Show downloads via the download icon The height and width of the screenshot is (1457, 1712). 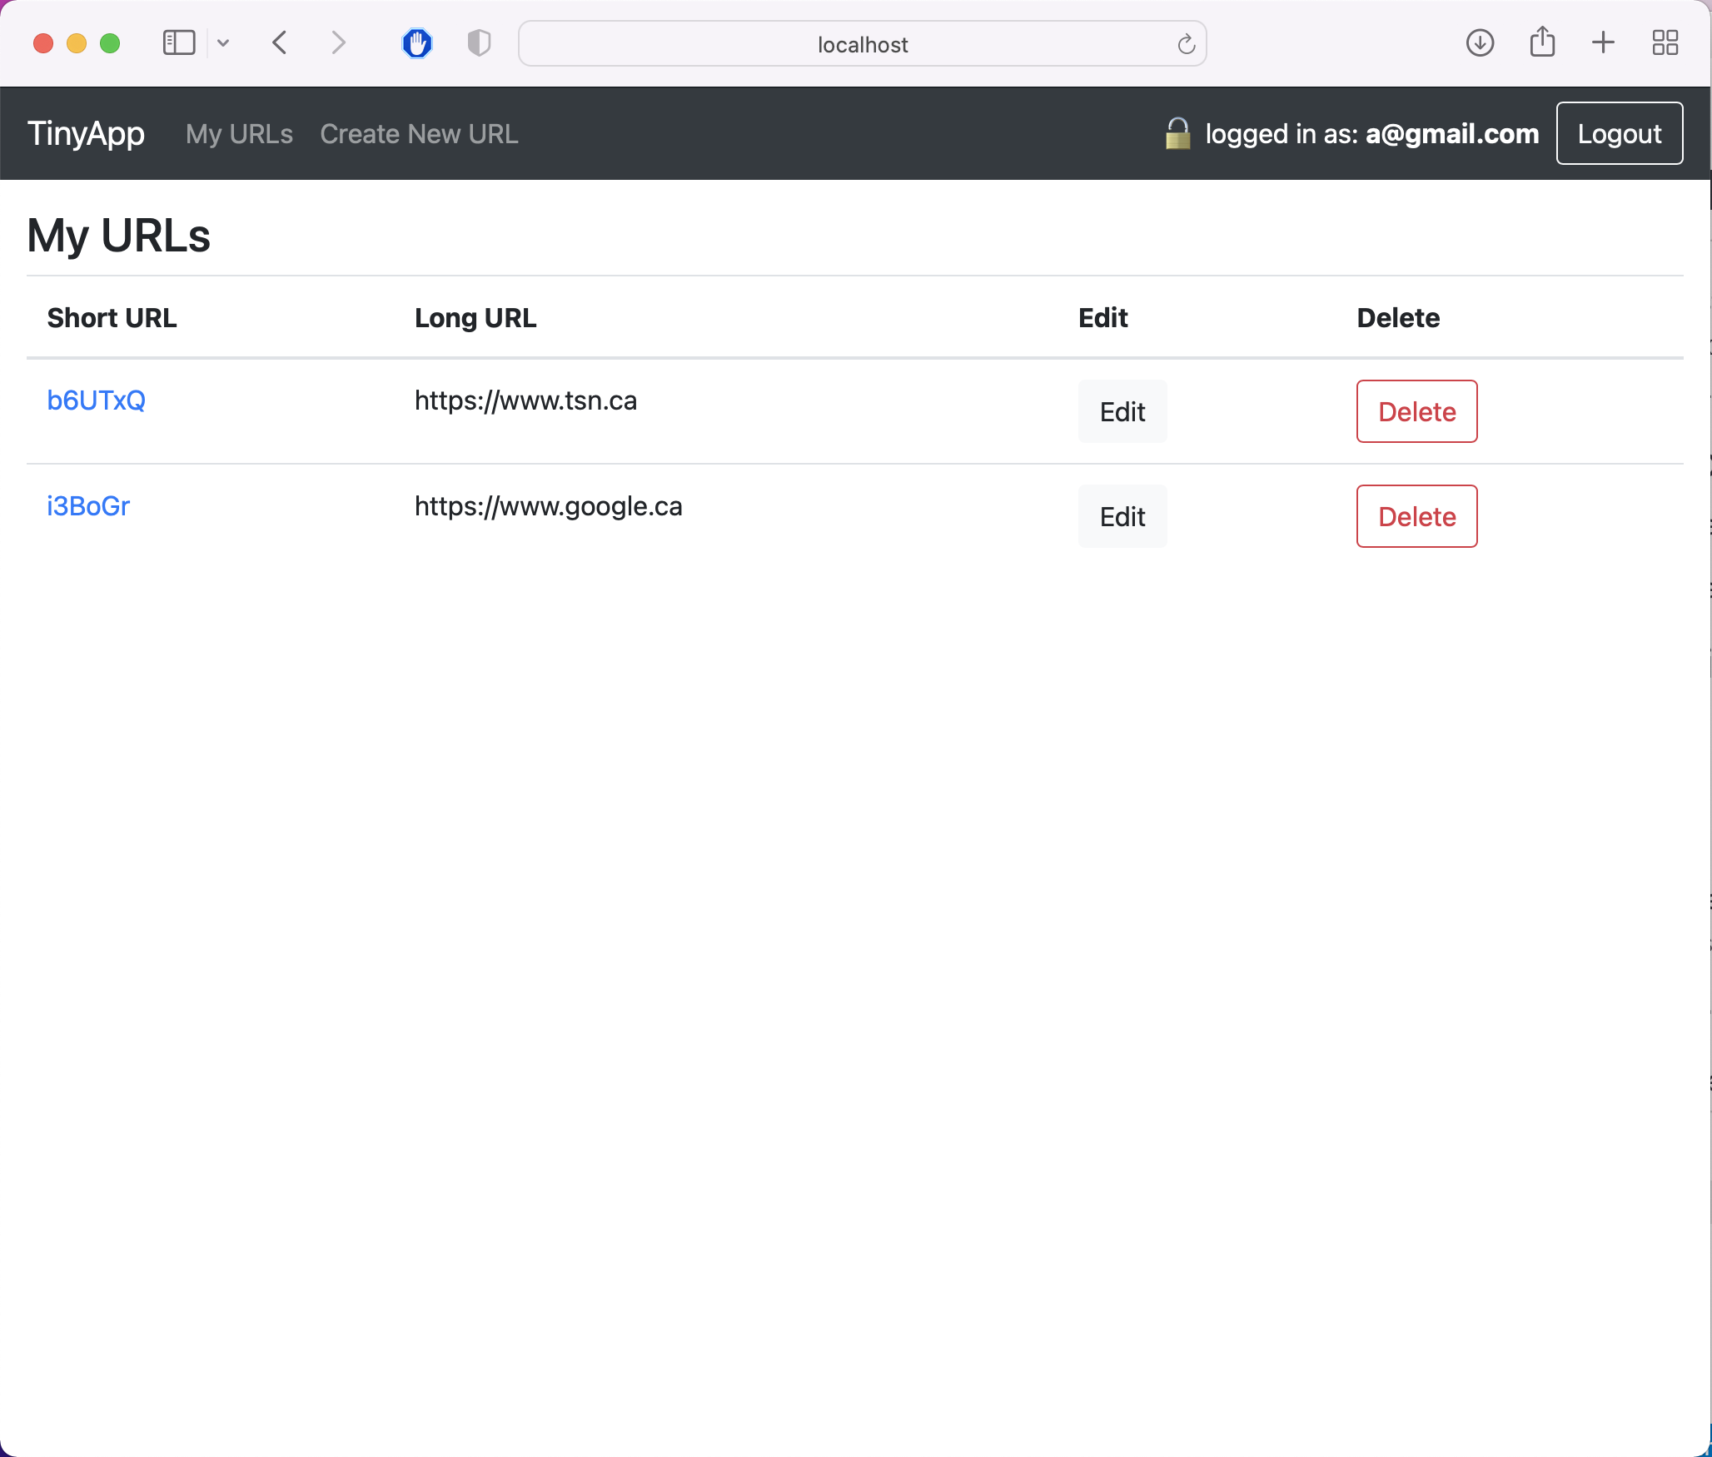[x=1480, y=42]
